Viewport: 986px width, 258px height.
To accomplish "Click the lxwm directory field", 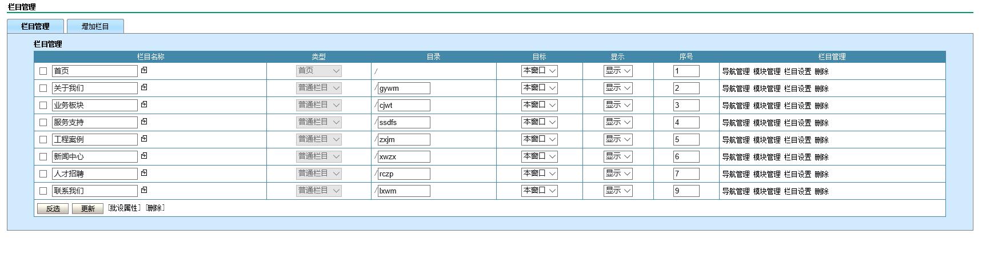I will [x=404, y=191].
